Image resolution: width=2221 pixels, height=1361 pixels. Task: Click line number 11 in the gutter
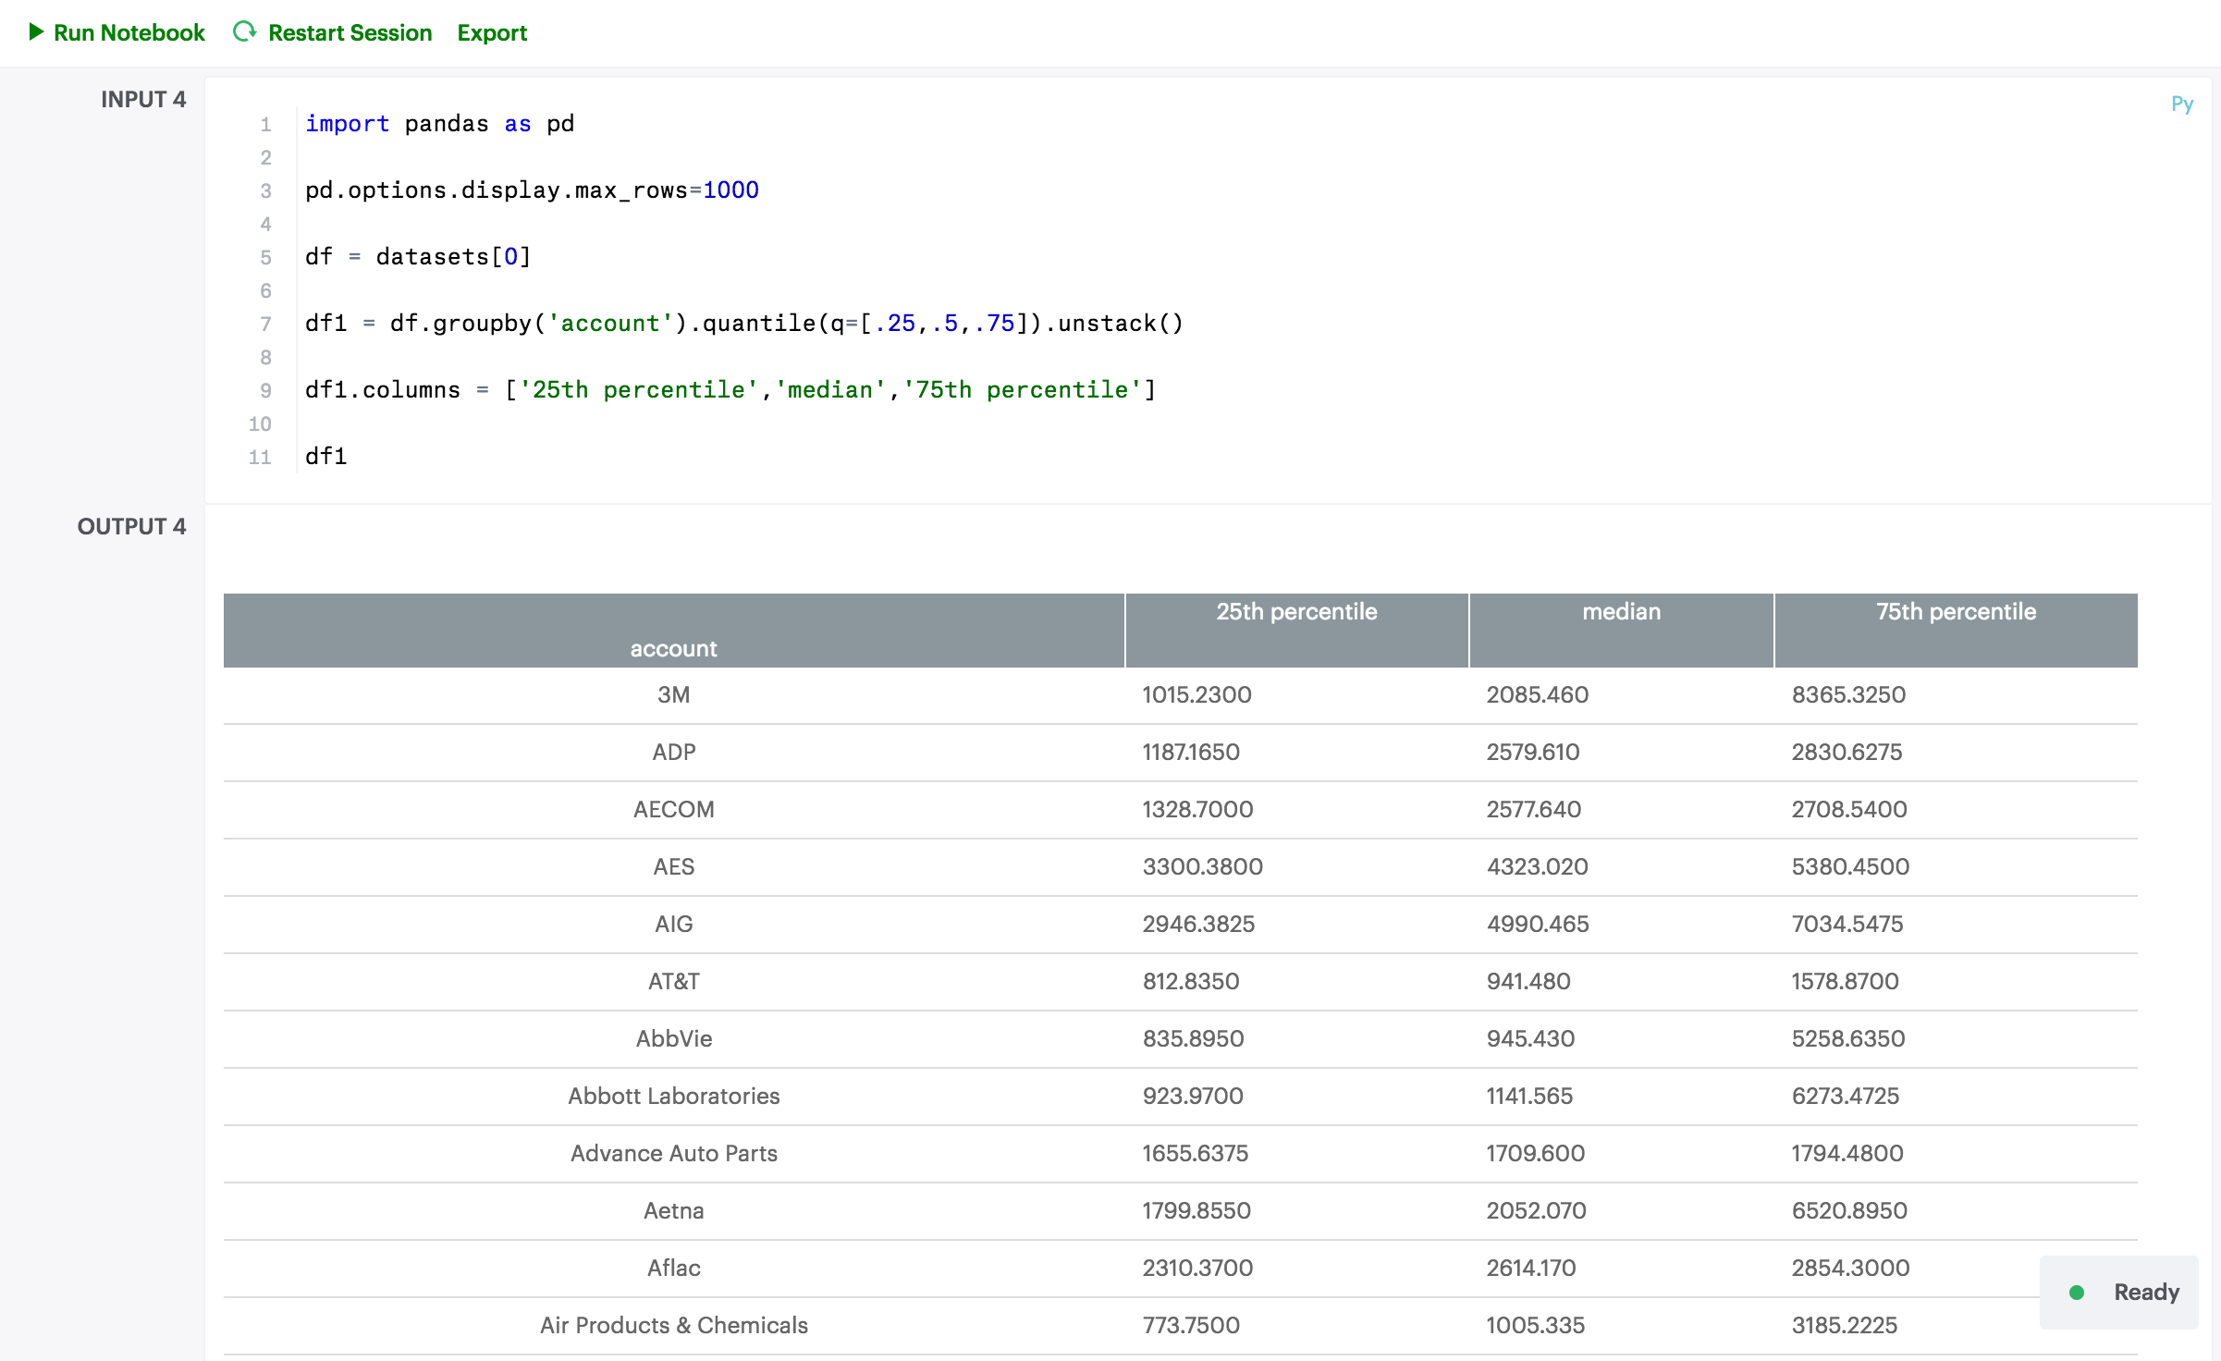coord(260,457)
